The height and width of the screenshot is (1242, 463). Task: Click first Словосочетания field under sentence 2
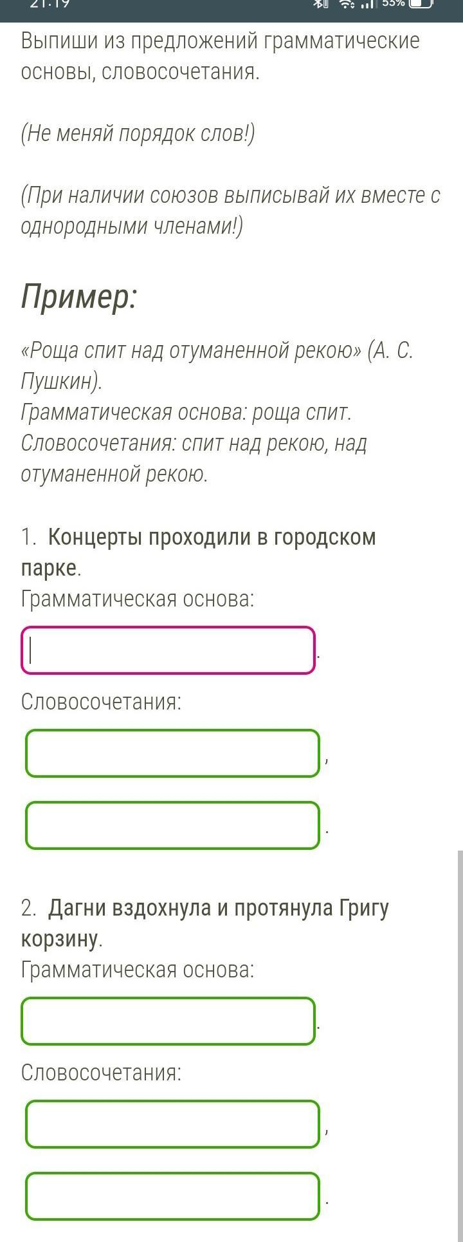coord(173,1124)
